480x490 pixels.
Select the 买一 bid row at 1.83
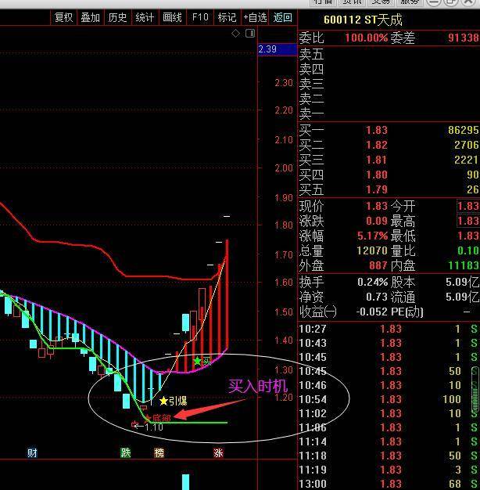389,130
